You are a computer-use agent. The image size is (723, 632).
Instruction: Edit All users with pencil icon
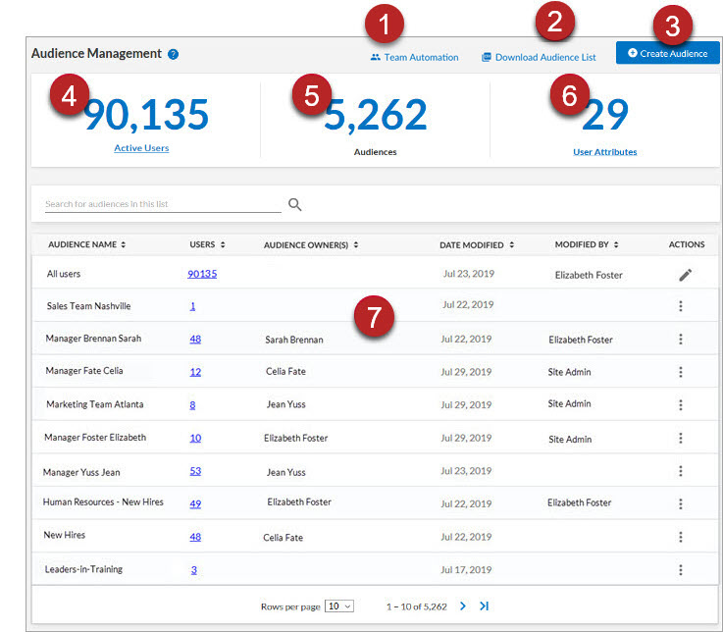point(685,275)
